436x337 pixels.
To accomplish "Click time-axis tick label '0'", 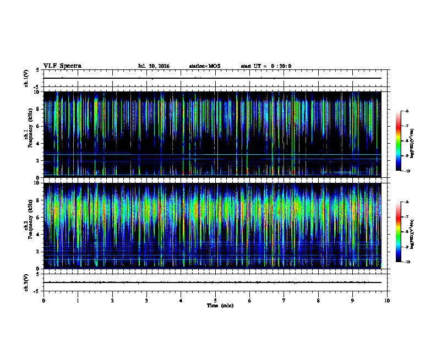I will pos(43,301).
